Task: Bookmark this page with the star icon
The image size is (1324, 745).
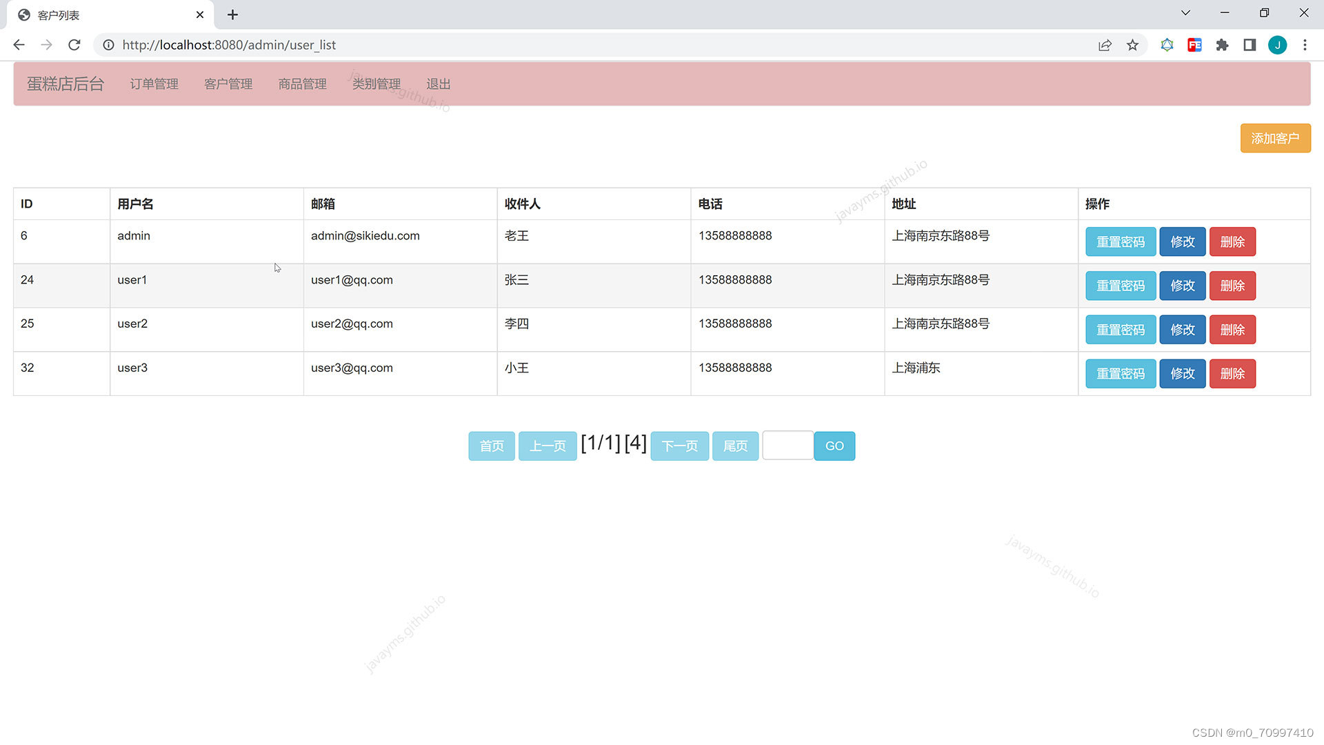Action: point(1132,45)
